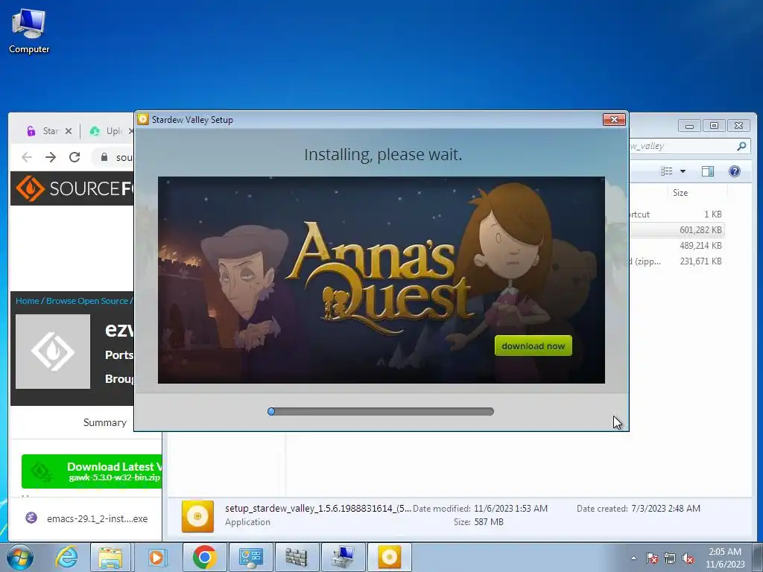Open Explorer help icon
Image resolution: width=763 pixels, height=572 pixels.
click(x=734, y=171)
